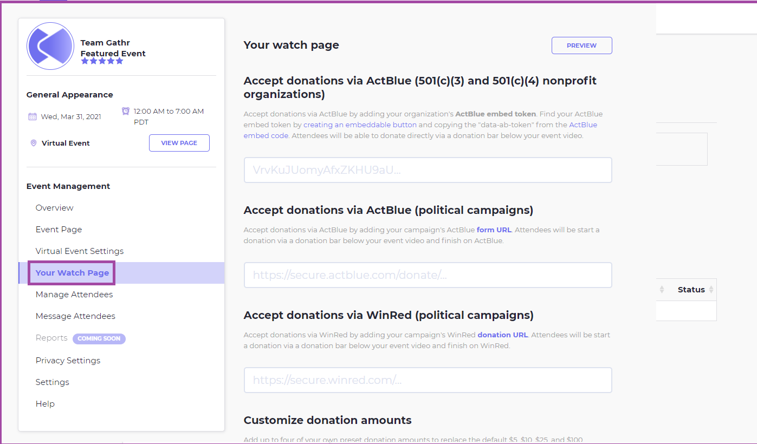
Task: Open Message Attendees section
Action: (x=75, y=316)
